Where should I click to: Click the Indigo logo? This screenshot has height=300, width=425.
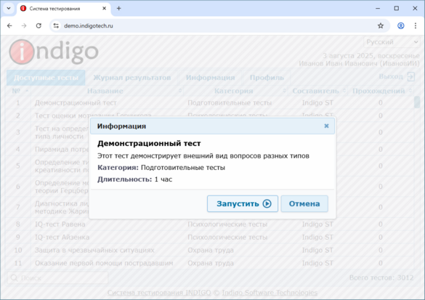point(54,52)
